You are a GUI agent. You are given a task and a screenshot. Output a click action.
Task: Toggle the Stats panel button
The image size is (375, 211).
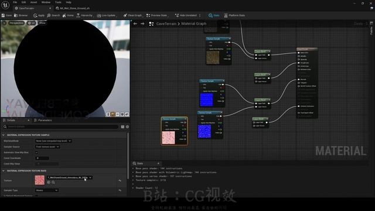[214, 15]
